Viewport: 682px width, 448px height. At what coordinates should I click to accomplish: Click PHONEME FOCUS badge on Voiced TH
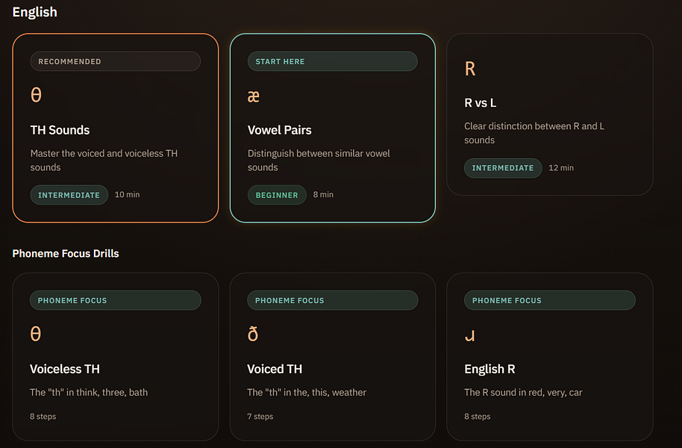(x=332, y=300)
